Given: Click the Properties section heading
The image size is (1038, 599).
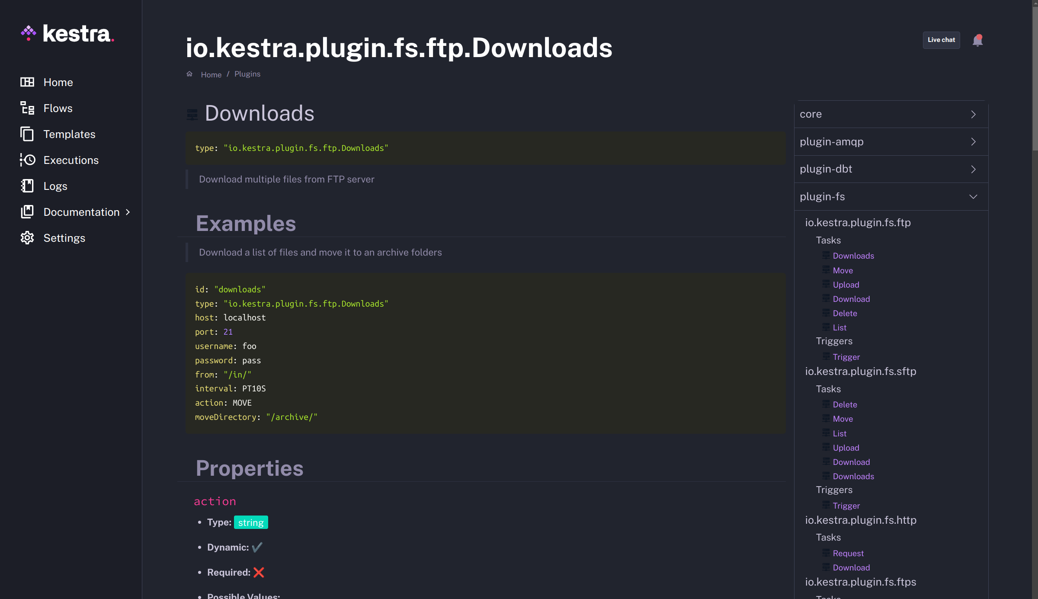Looking at the screenshot, I should tap(250, 468).
